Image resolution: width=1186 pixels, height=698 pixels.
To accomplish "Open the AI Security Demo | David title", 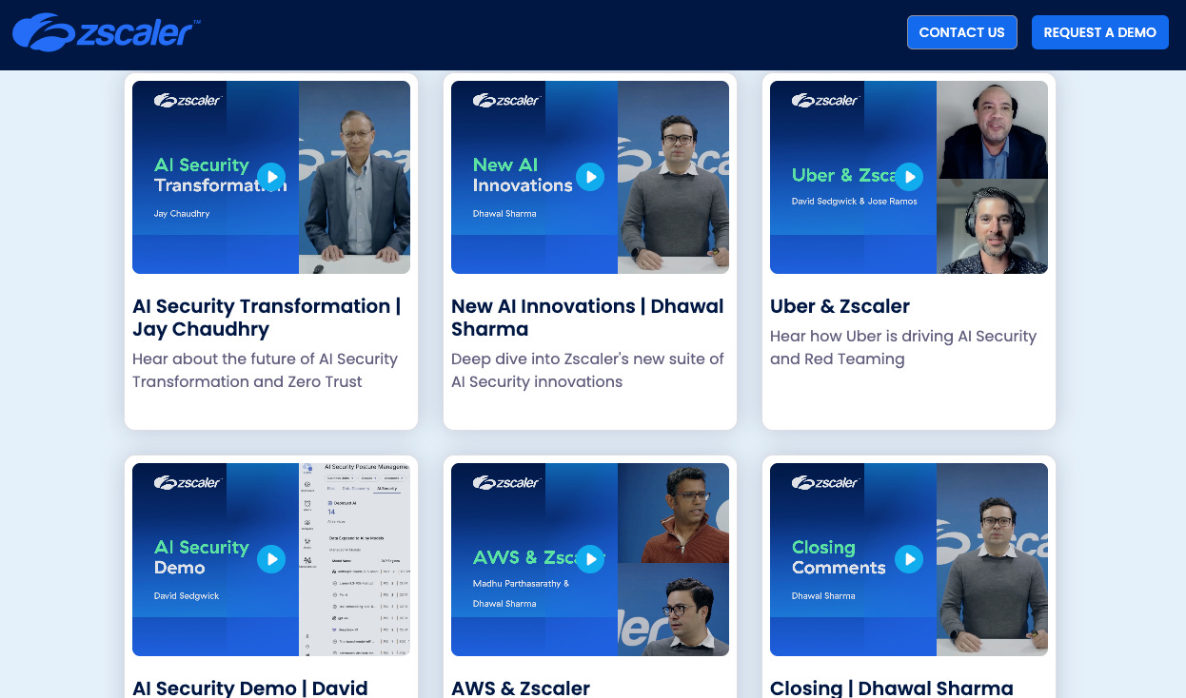I will [x=249, y=688].
